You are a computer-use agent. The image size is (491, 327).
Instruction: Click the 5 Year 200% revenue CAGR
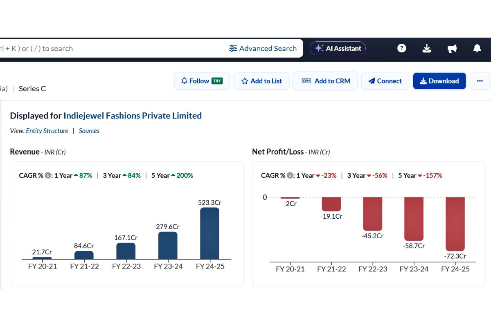(172, 175)
